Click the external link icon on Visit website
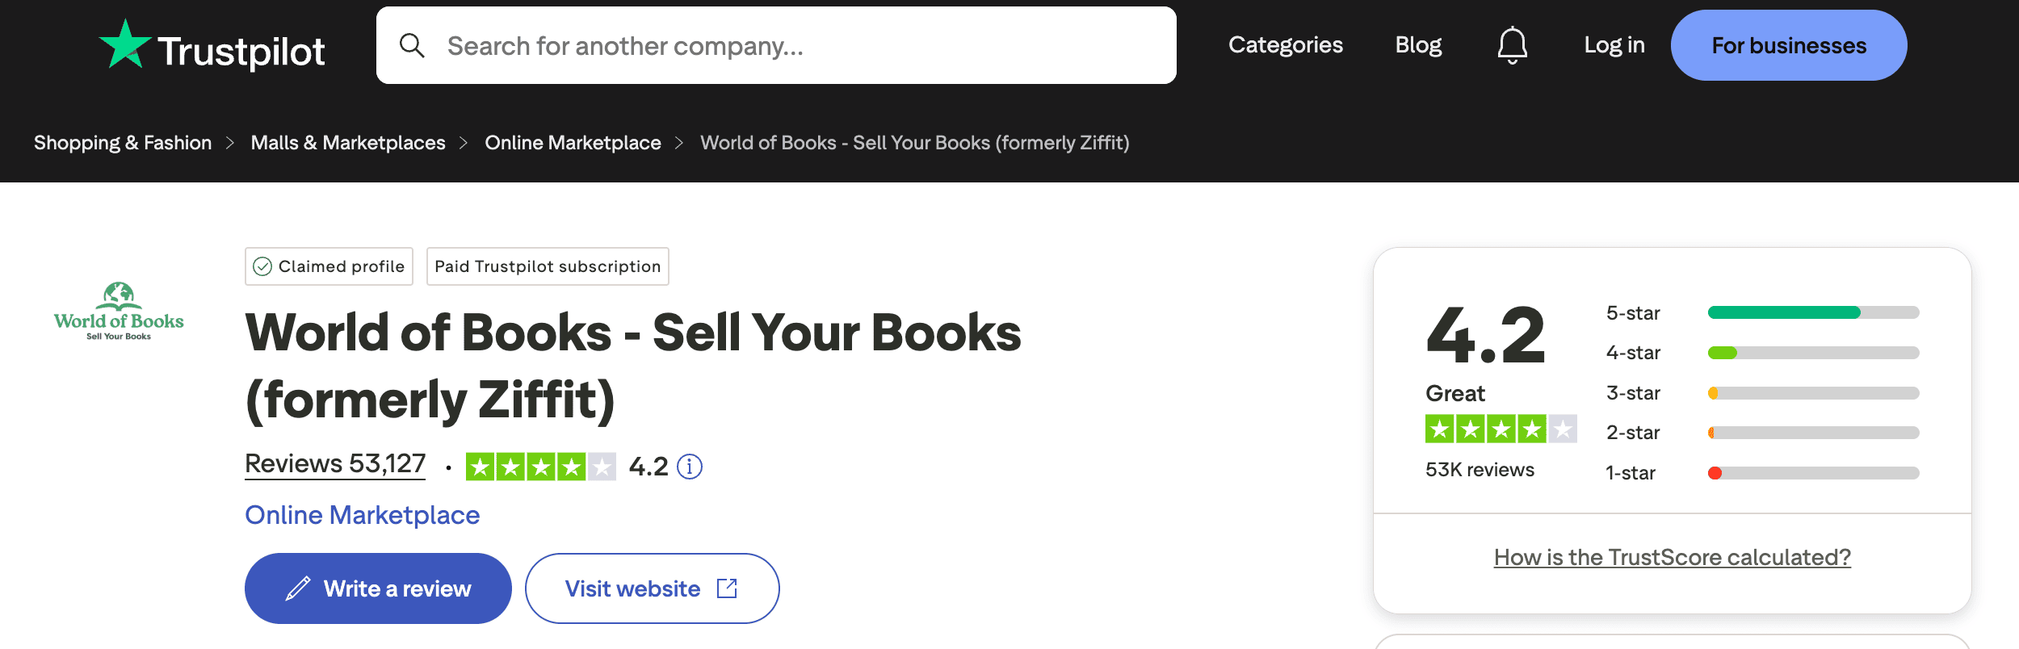Viewport: 2019px width, 649px height. pyautogui.click(x=725, y=588)
